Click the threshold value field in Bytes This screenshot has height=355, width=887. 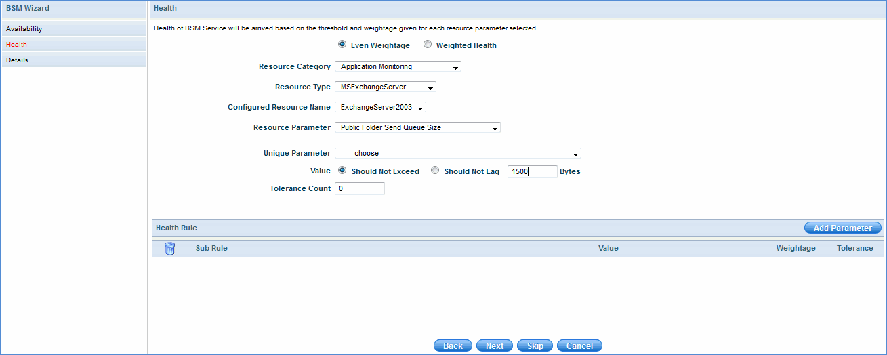pyautogui.click(x=532, y=172)
